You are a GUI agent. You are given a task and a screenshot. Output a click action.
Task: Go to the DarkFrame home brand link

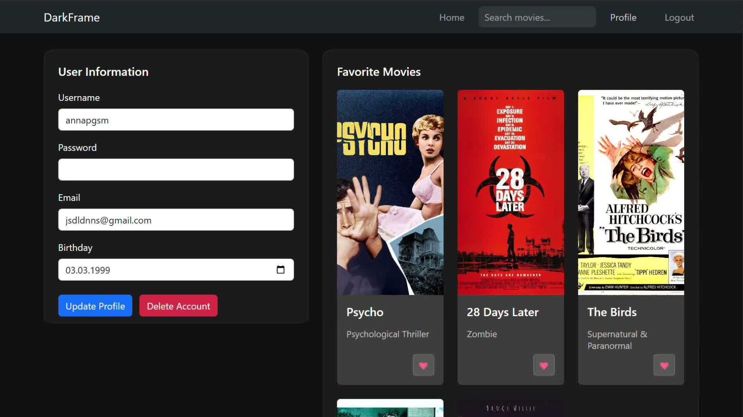click(72, 17)
